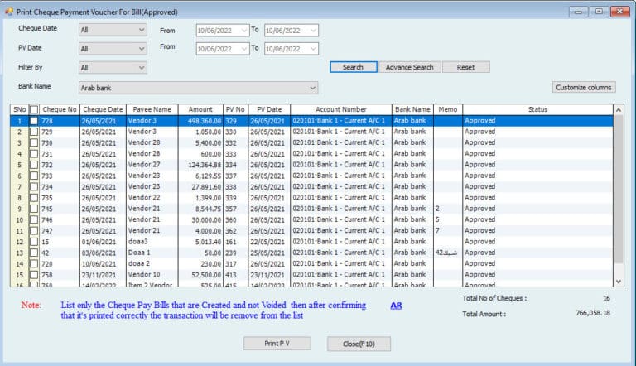
Task: Open the Cheque Date filter dropdown
Action: pos(140,30)
